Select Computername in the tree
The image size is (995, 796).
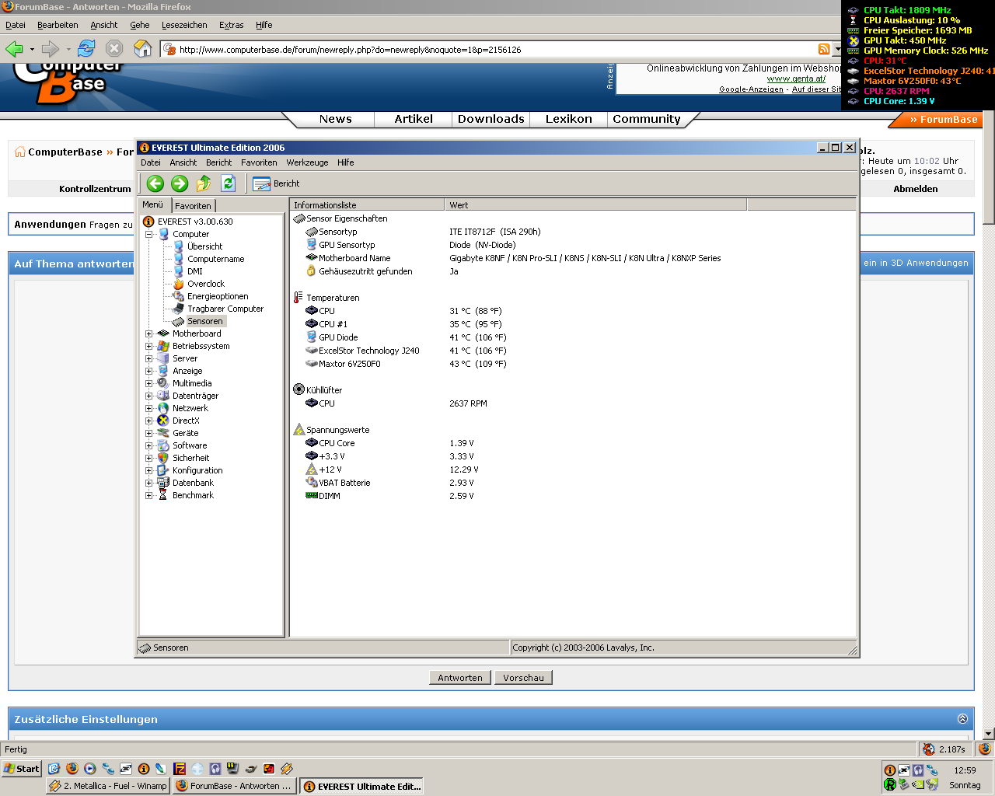pyautogui.click(x=215, y=259)
